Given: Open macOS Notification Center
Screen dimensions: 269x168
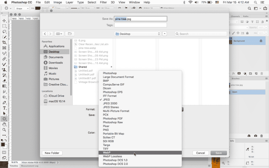Looking at the screenshot, I should click(x=262, y=2).
